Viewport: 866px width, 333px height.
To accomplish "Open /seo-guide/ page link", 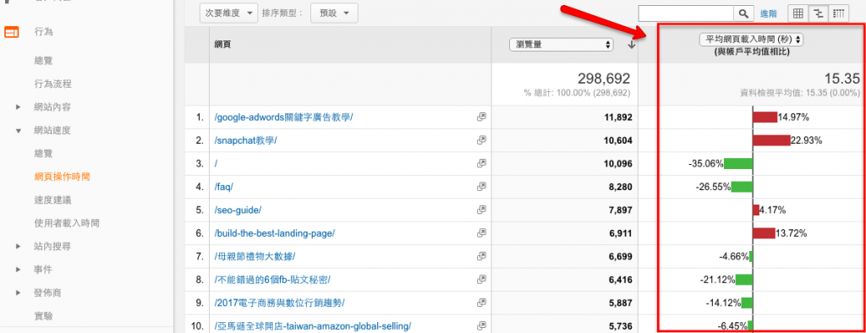I will (238, 210).
